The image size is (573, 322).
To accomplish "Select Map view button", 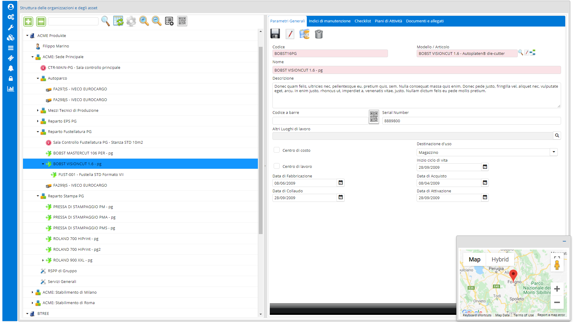I will 475,259.
